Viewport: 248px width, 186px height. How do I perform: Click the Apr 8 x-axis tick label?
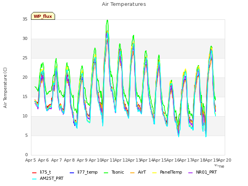(69, 160)
